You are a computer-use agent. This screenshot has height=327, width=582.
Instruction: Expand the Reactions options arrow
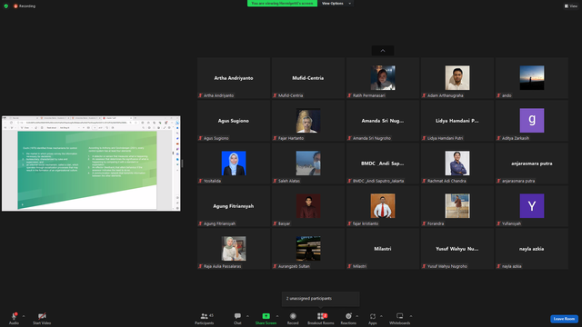click(x=357, y=316)
